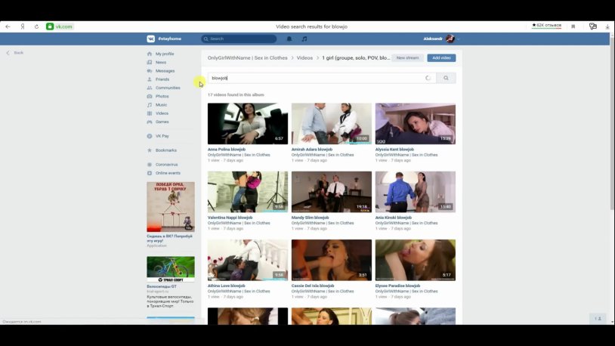
Task: Open the bicycle advertisement image
Action: (x=171, y=269)
